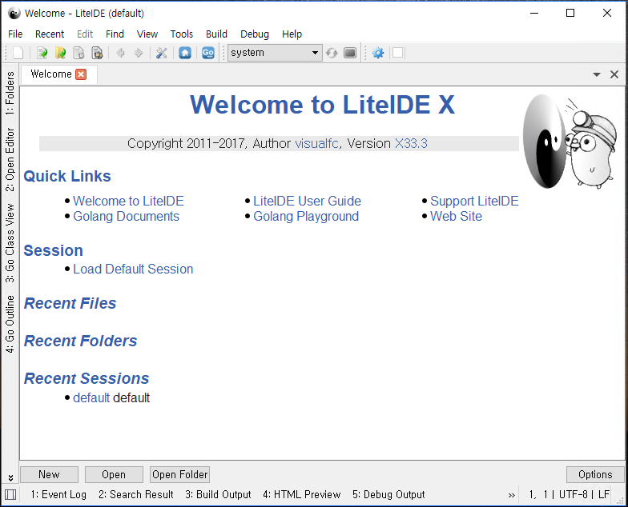Click the blue Home icon in toolbar
Screen dimensions: 628x507
tap(185, 53)
